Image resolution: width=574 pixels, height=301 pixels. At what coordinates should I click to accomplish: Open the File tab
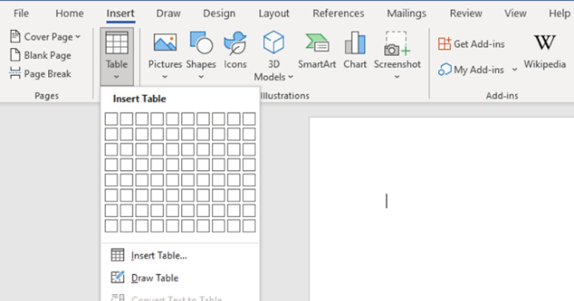pos(21,13)
